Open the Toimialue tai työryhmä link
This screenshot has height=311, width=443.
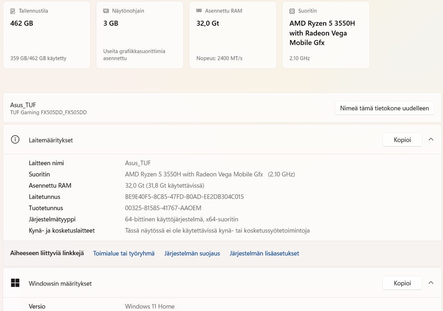click(124, 253)
